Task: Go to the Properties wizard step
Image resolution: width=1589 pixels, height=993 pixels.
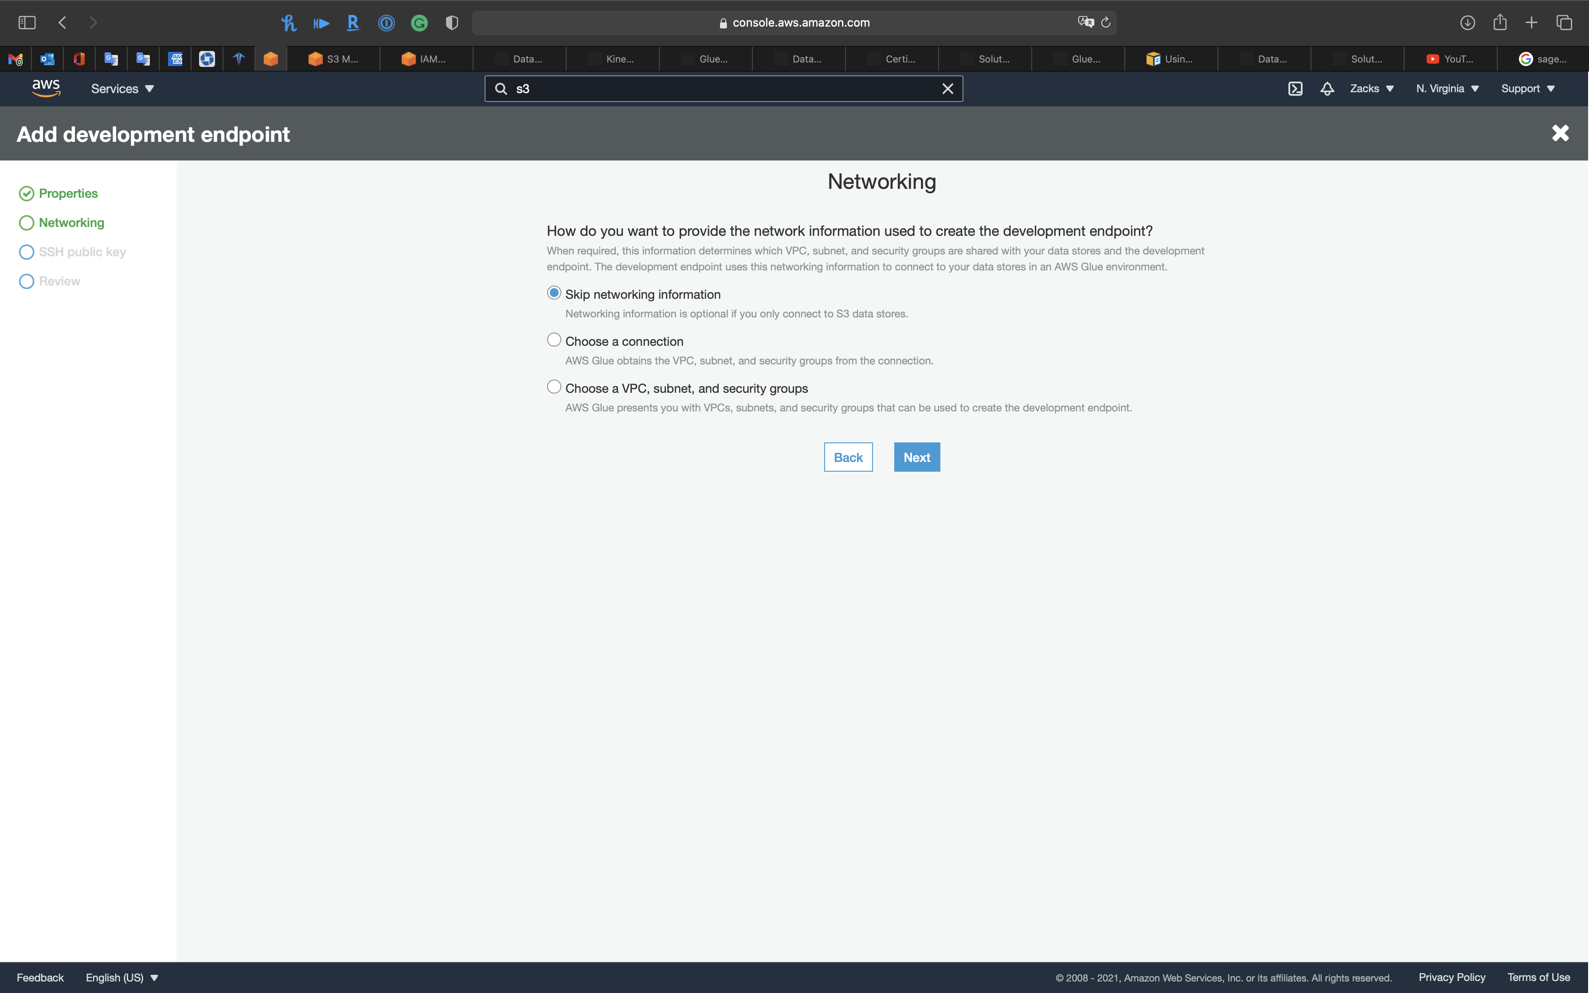Action: [x=68, y=193]
